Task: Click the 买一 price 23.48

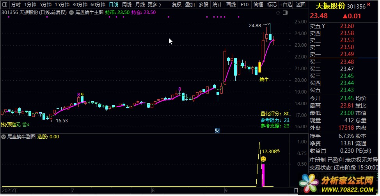Action: coord(347,62)
